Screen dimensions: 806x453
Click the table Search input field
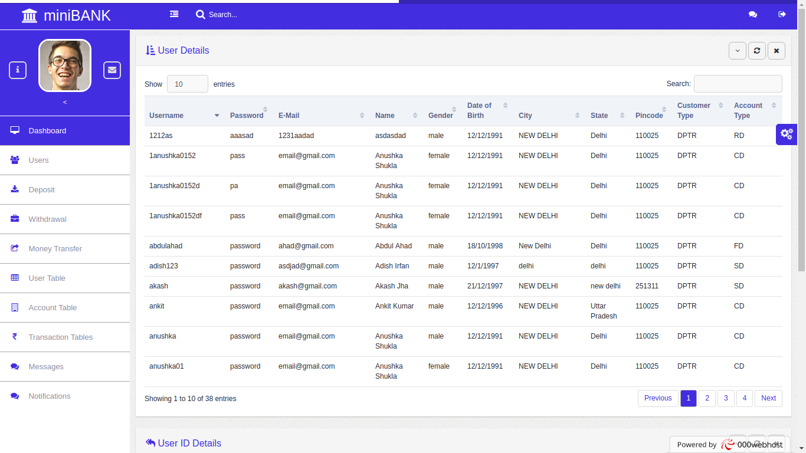point(738,84)
